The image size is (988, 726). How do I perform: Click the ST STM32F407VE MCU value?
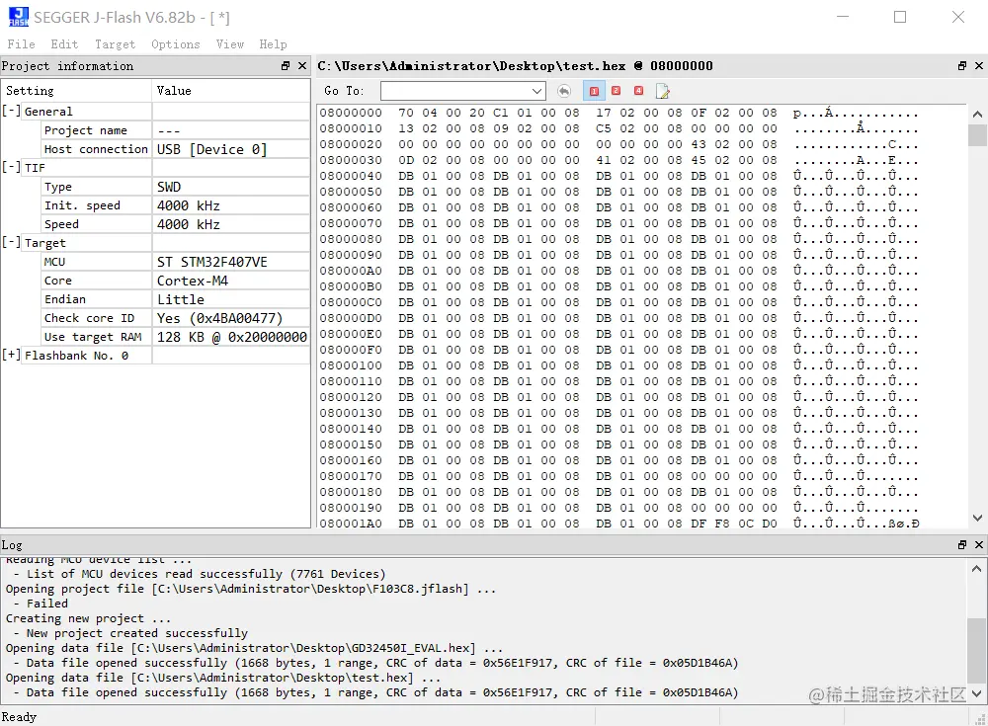click(211, 262)
